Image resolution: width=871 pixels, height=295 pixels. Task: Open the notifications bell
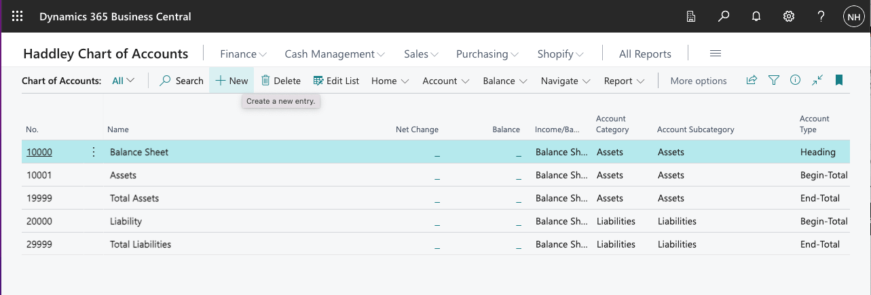(x=756, y=16)
